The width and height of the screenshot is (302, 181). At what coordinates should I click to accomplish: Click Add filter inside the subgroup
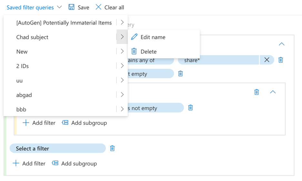click(39, 123)
